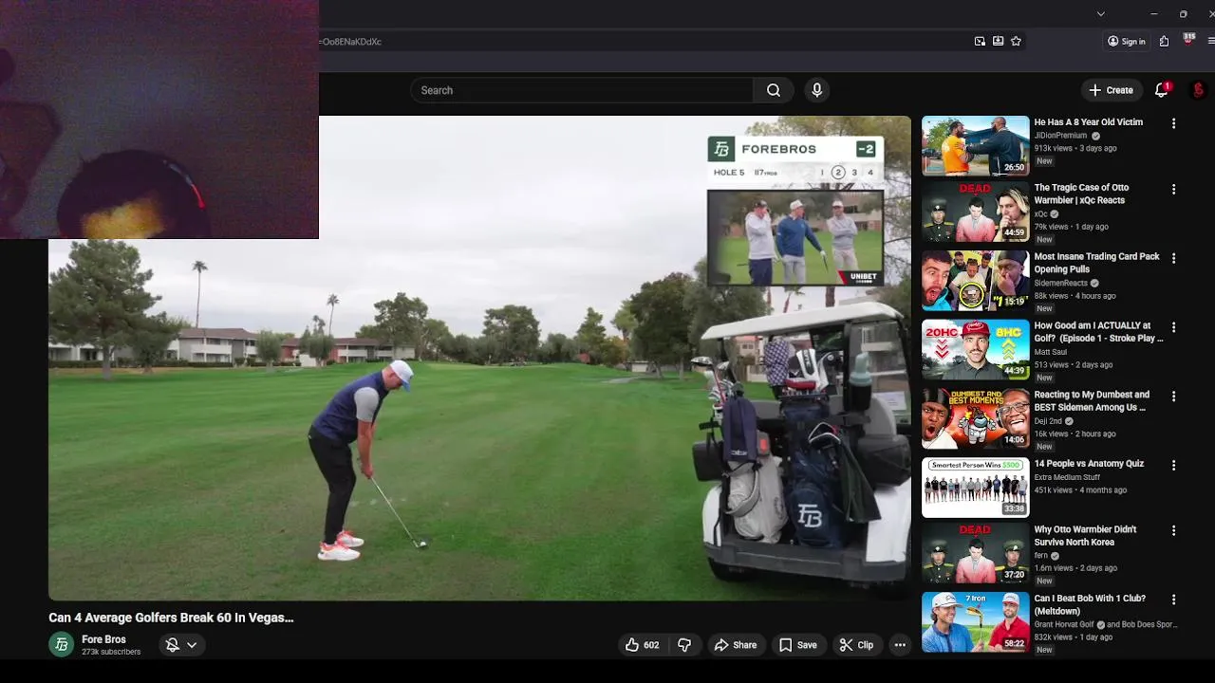This screenshot has width=1215, height=683.
Task: Open options for 'Why Otto Warmbier Didn't Survive'
Action: (1173, 531)
